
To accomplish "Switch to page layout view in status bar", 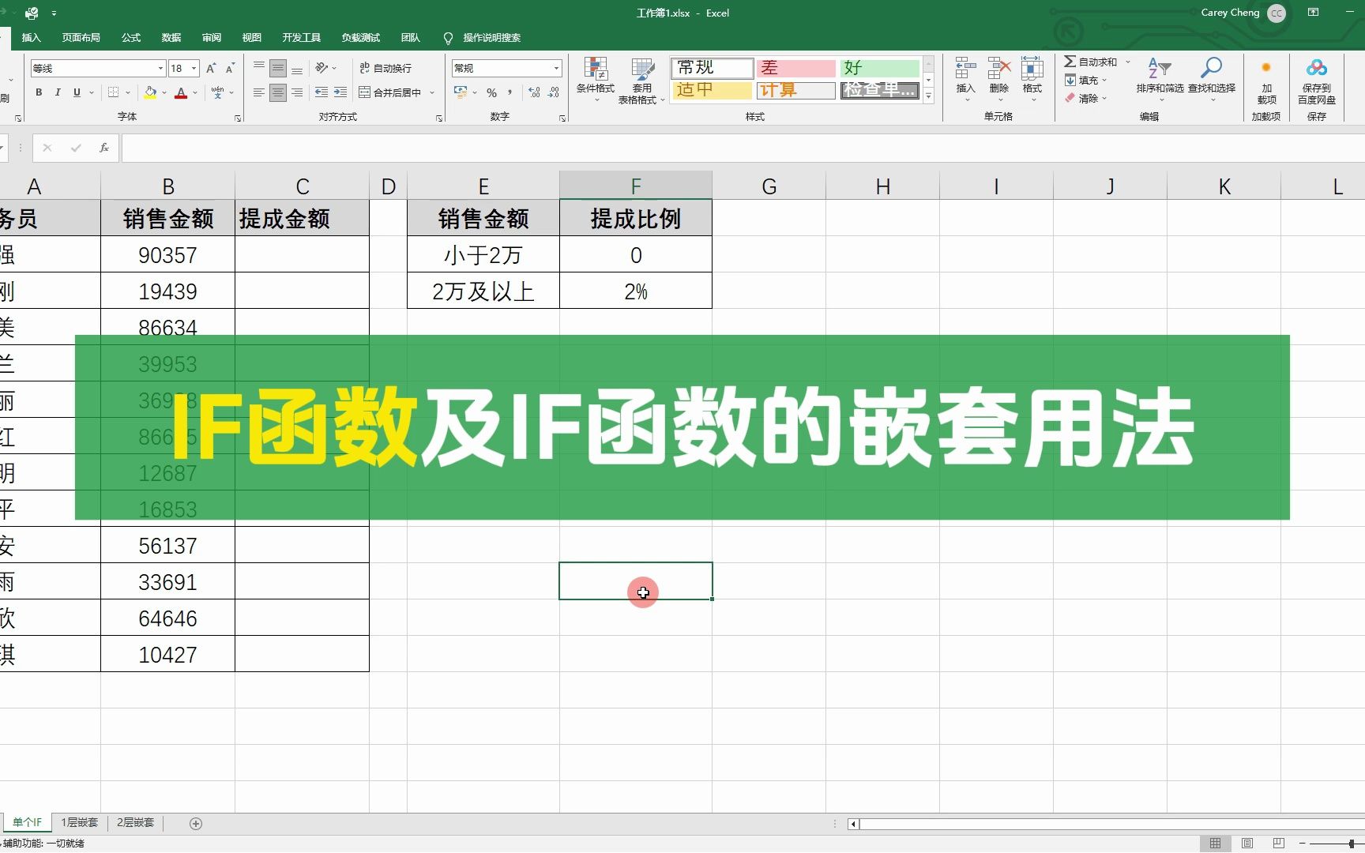I will [x=1247, y=844].
